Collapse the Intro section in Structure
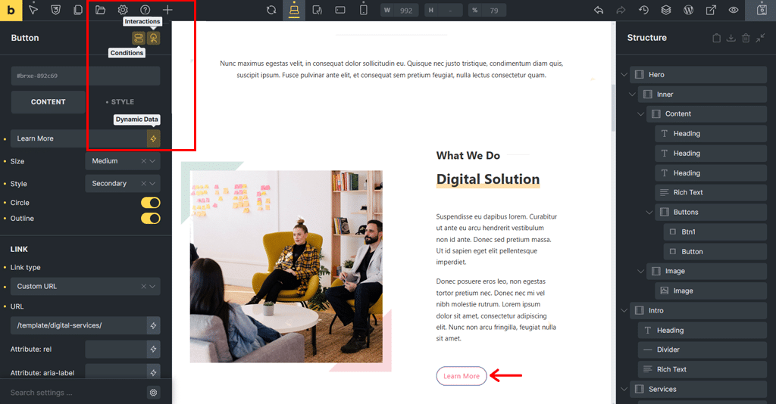This screenshot has width=776, height=404. coord(624,311)
